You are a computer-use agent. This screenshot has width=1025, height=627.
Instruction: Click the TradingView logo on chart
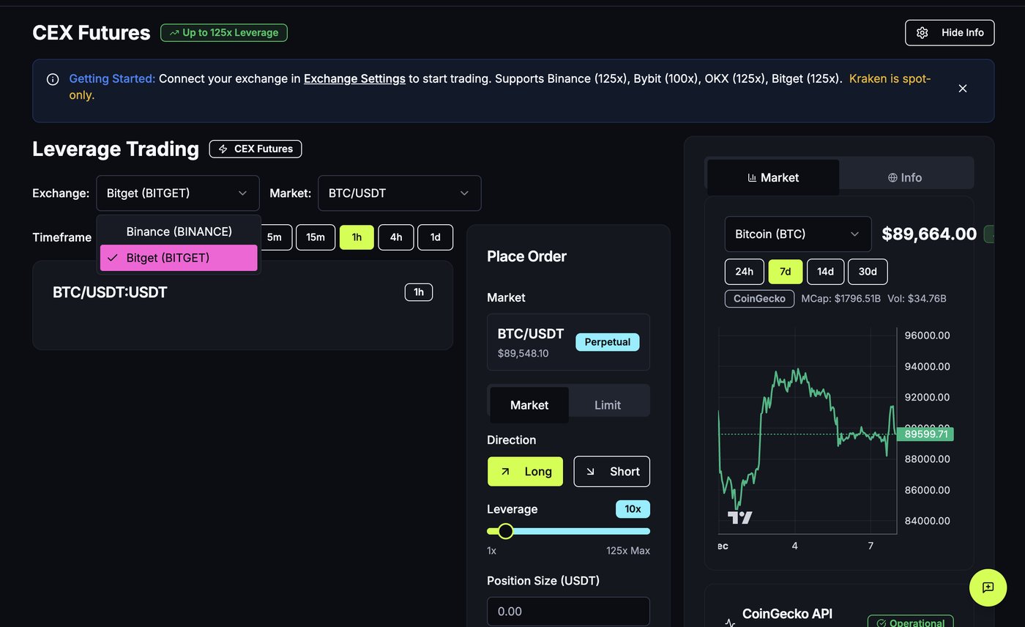coord(739,518)
